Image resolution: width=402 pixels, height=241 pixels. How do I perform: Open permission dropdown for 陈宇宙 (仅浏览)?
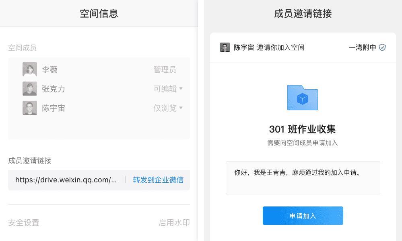tap(168, 108)
